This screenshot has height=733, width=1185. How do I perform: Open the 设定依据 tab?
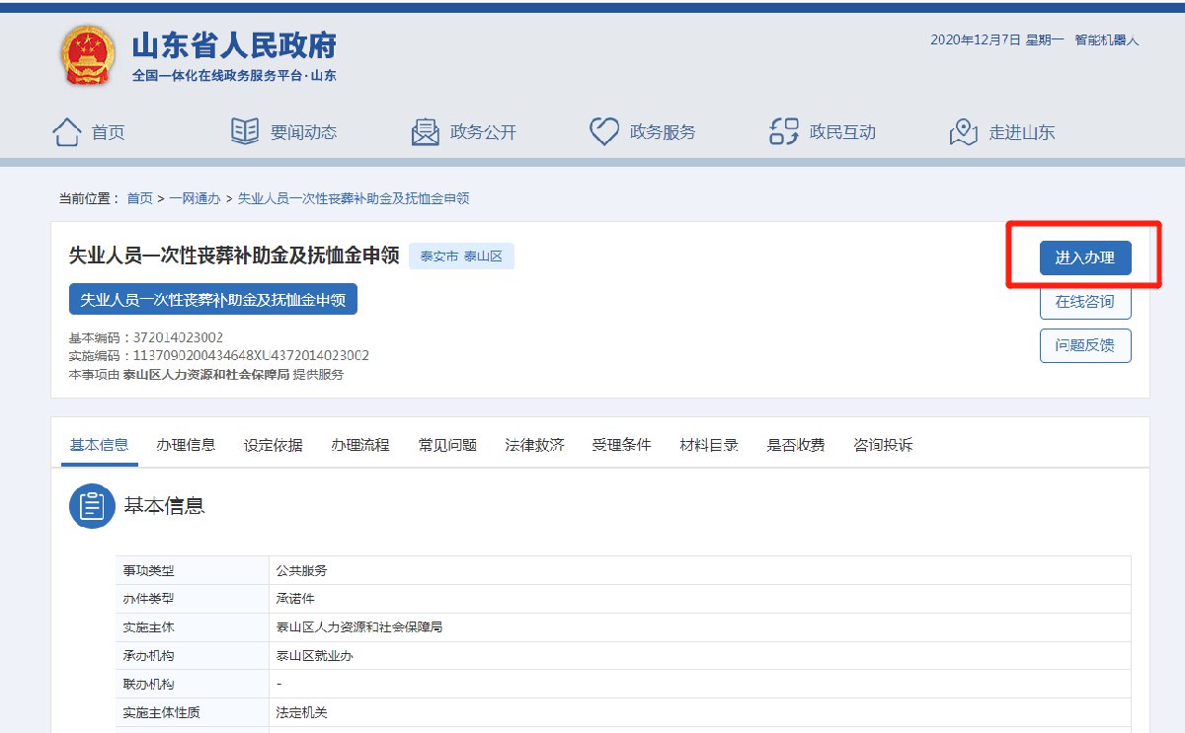pyautogui.click(x=273, y=445)
